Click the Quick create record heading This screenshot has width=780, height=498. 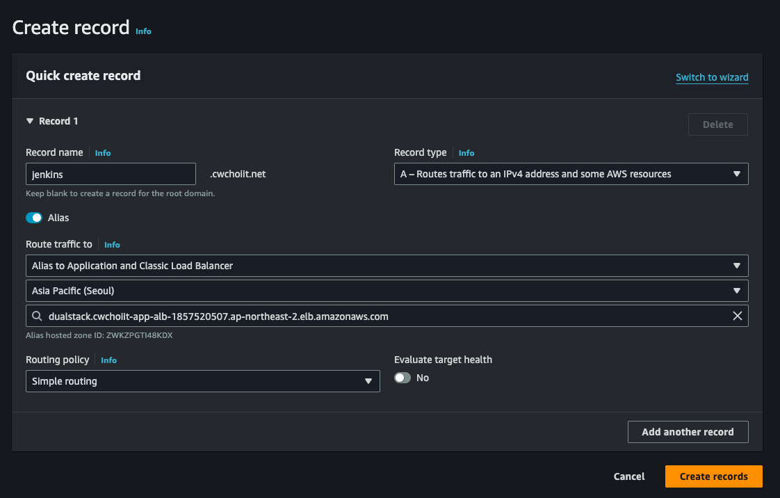tap(83, 76)
